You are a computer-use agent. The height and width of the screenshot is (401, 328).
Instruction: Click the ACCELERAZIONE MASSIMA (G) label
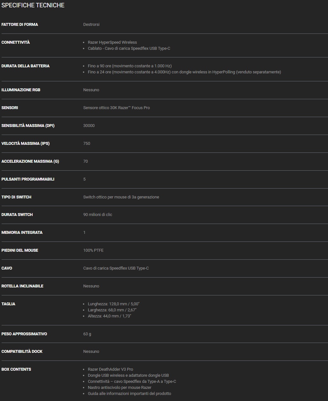[30, 161]
